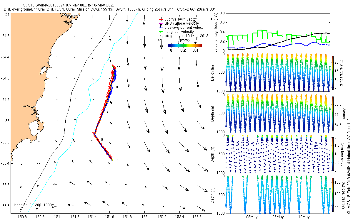Click the '-34.2' latitude tick label
353x220 pixels.
(5, 36)
